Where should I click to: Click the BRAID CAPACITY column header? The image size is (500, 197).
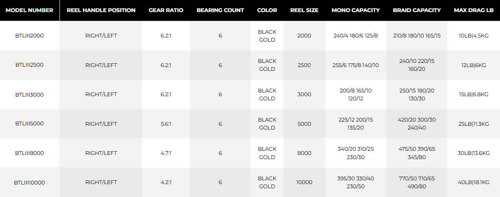(417, 10)
